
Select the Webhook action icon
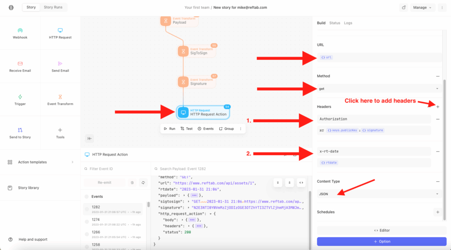pos(20,30)
